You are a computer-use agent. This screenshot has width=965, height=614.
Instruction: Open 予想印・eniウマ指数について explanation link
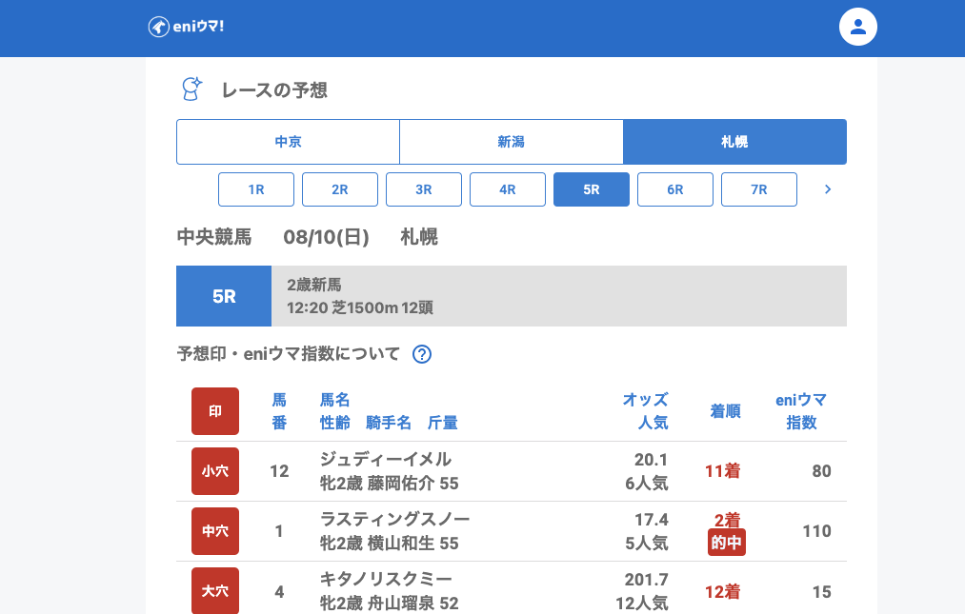tap(289, 354)
